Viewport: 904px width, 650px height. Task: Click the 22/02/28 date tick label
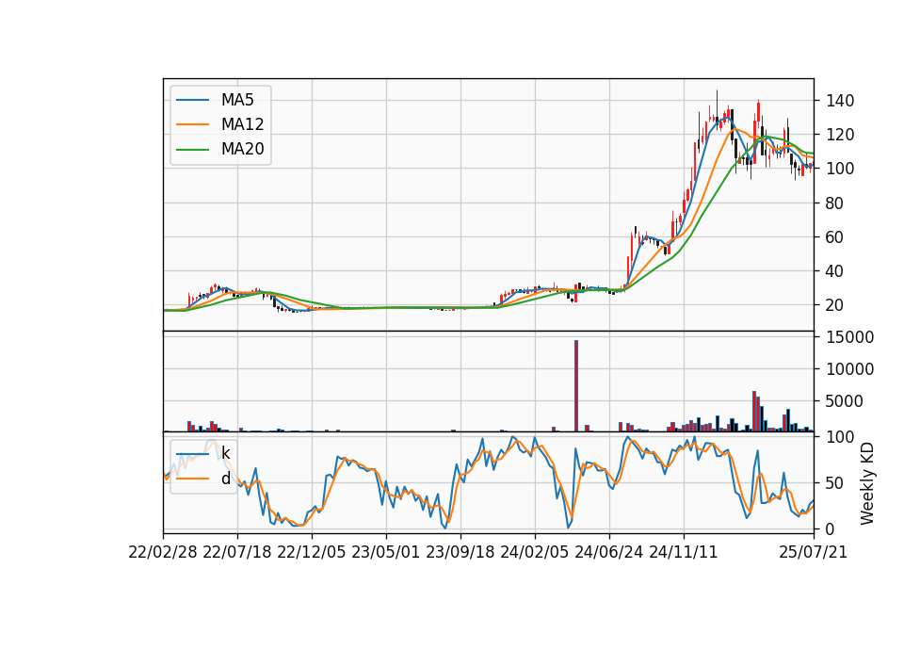tap(163, 552)
